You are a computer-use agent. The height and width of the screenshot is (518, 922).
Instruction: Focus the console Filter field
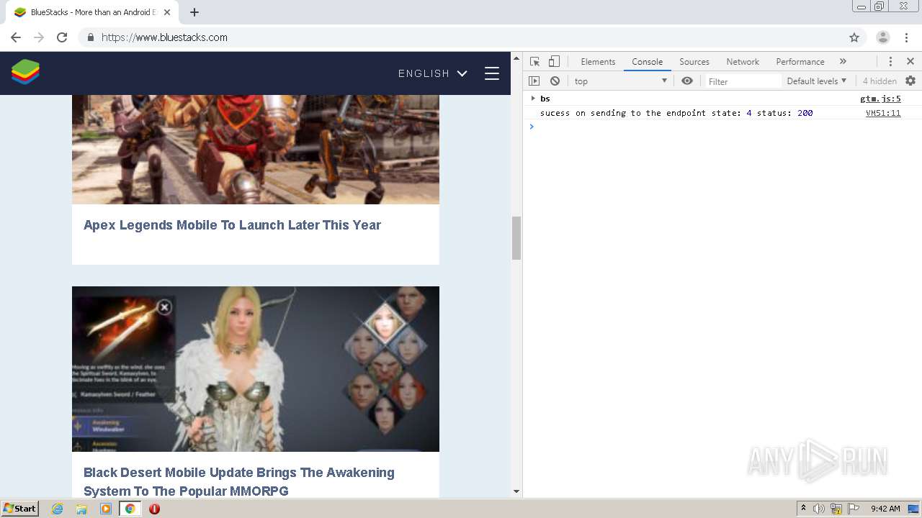coord(743,81)
